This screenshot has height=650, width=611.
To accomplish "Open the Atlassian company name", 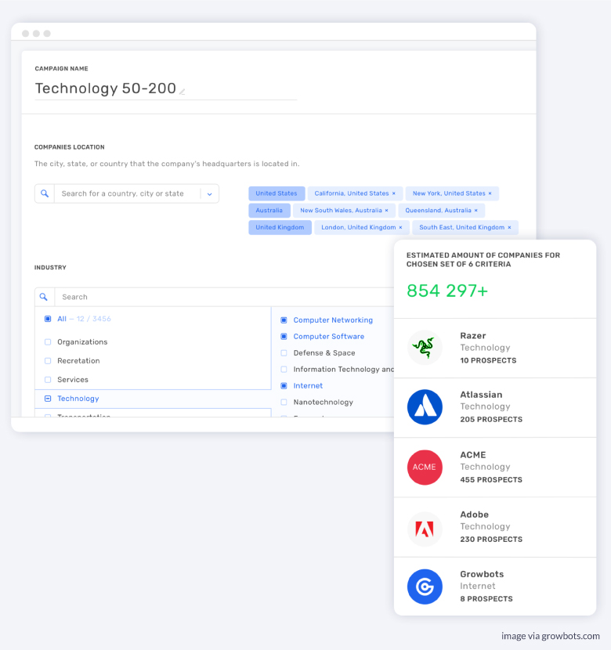I will [x=481, y=395].
